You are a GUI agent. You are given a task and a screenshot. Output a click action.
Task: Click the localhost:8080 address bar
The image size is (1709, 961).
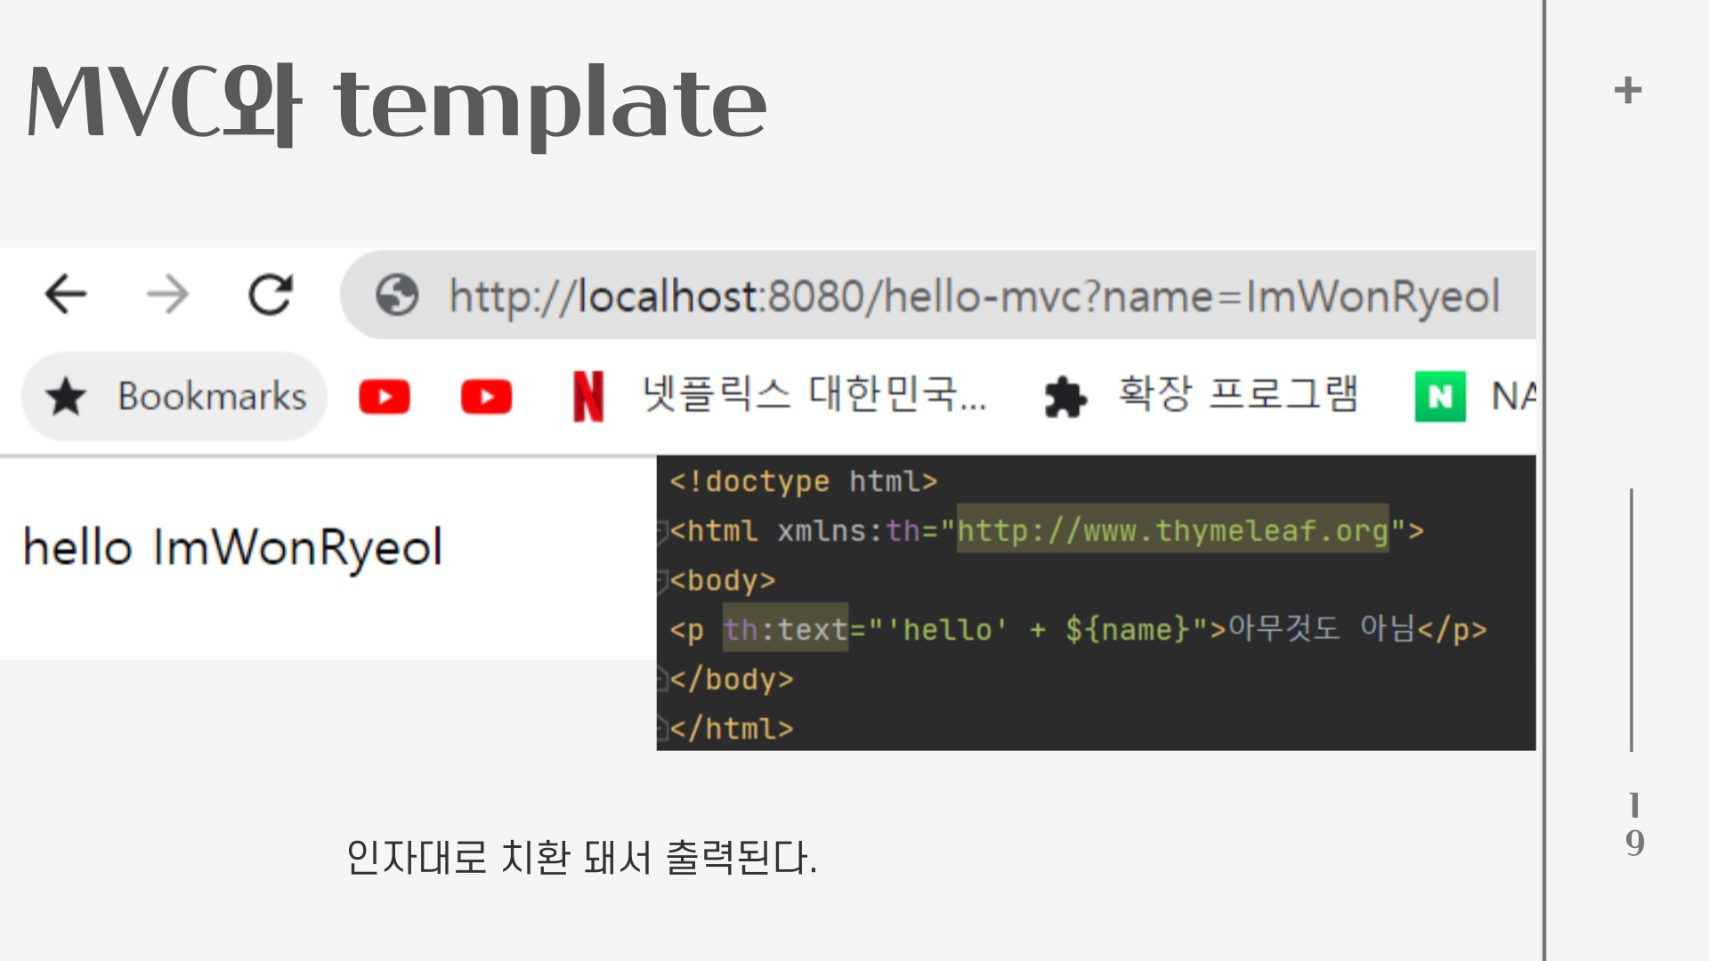(x=974, y=296)
